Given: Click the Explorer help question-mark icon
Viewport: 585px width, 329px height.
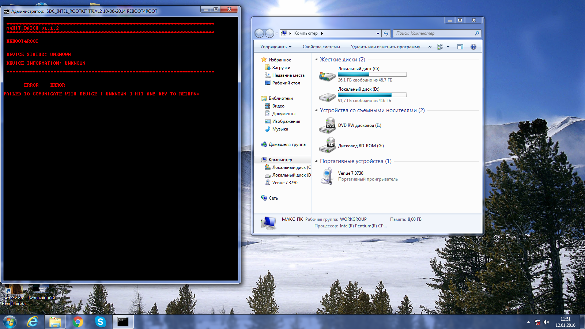Looking at the screenshot, I should [473, 47].
